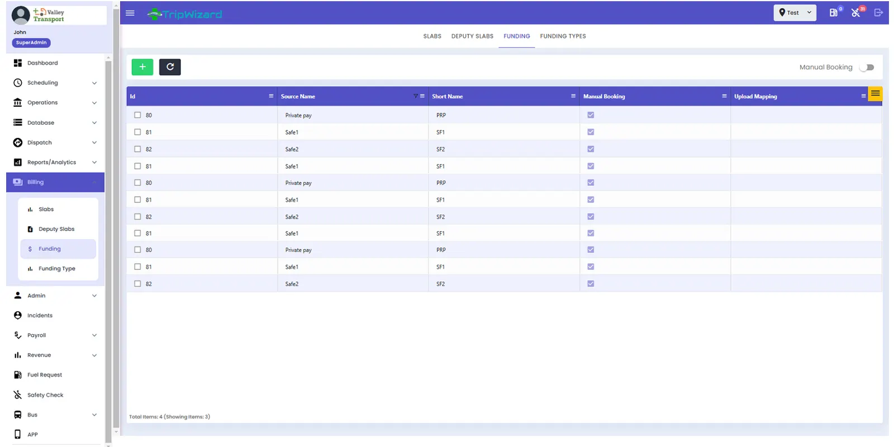Click the notification icon with red badge

pos(856,13)
